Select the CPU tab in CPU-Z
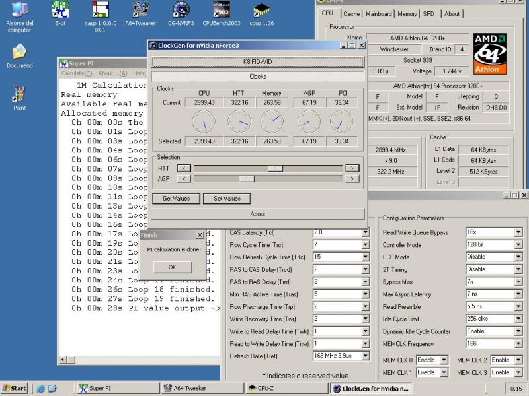The image size is (529, 396). click(327, 13)
